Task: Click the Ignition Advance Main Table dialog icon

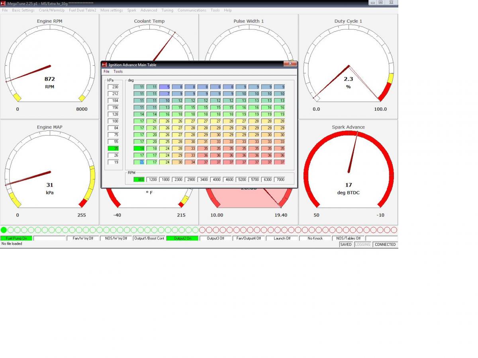Action: [105, 64]
